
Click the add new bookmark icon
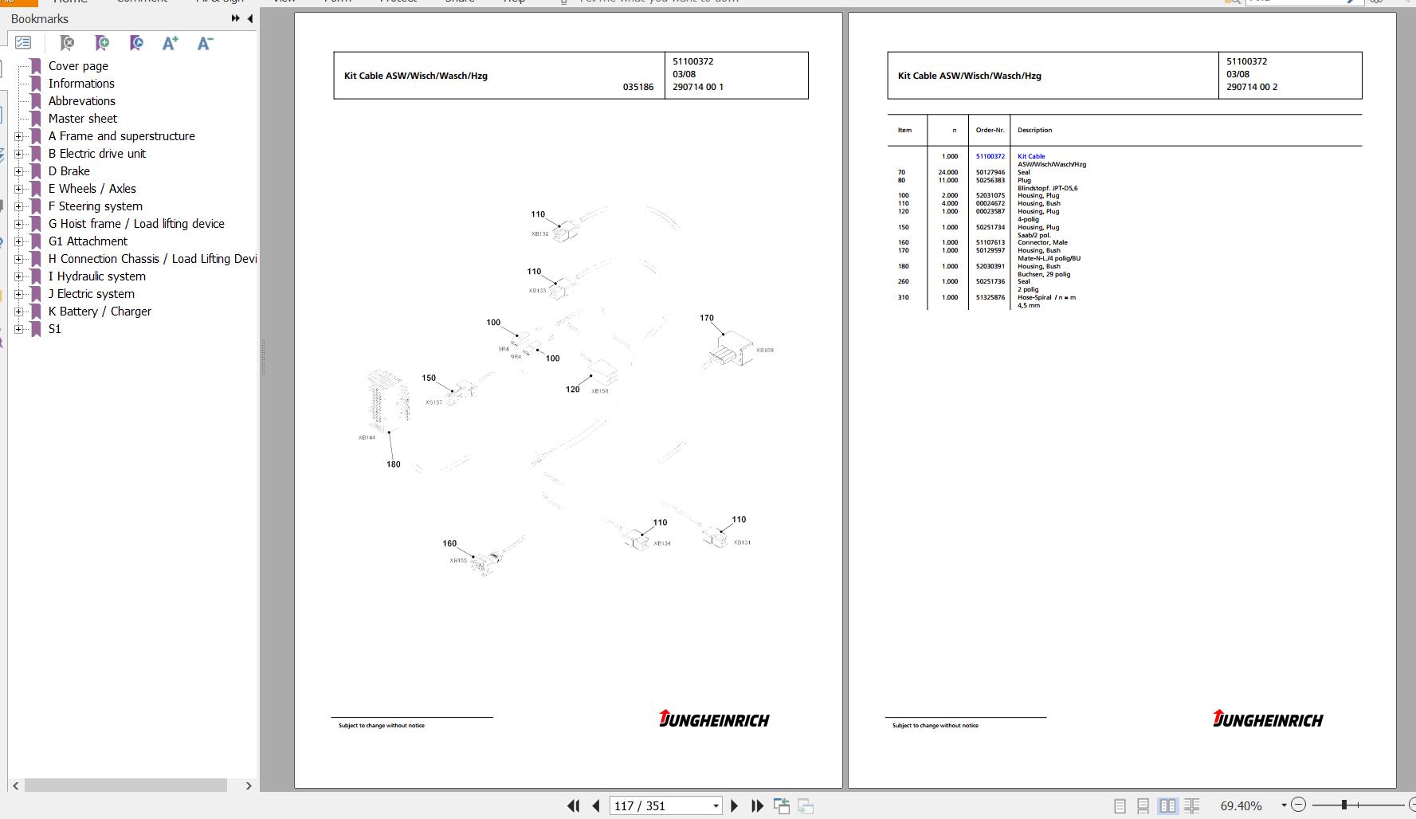(102, 43)
